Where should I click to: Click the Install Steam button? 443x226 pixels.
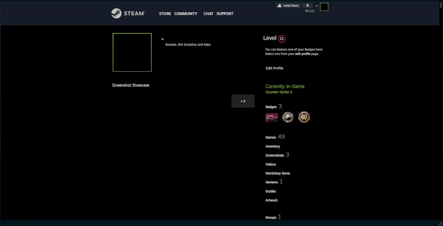[288, 6]
